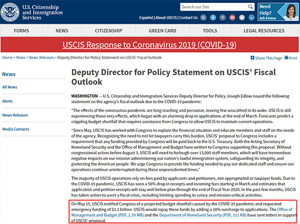Screen dimensions: 300x224
Task: Open the CITIZENSHIP menu
Action: coord(108,31)
